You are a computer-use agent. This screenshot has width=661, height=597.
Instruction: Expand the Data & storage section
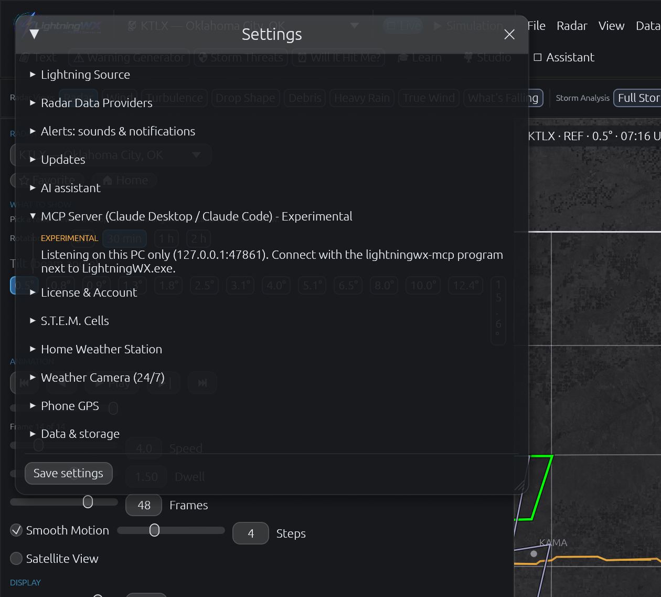point(74,434)
